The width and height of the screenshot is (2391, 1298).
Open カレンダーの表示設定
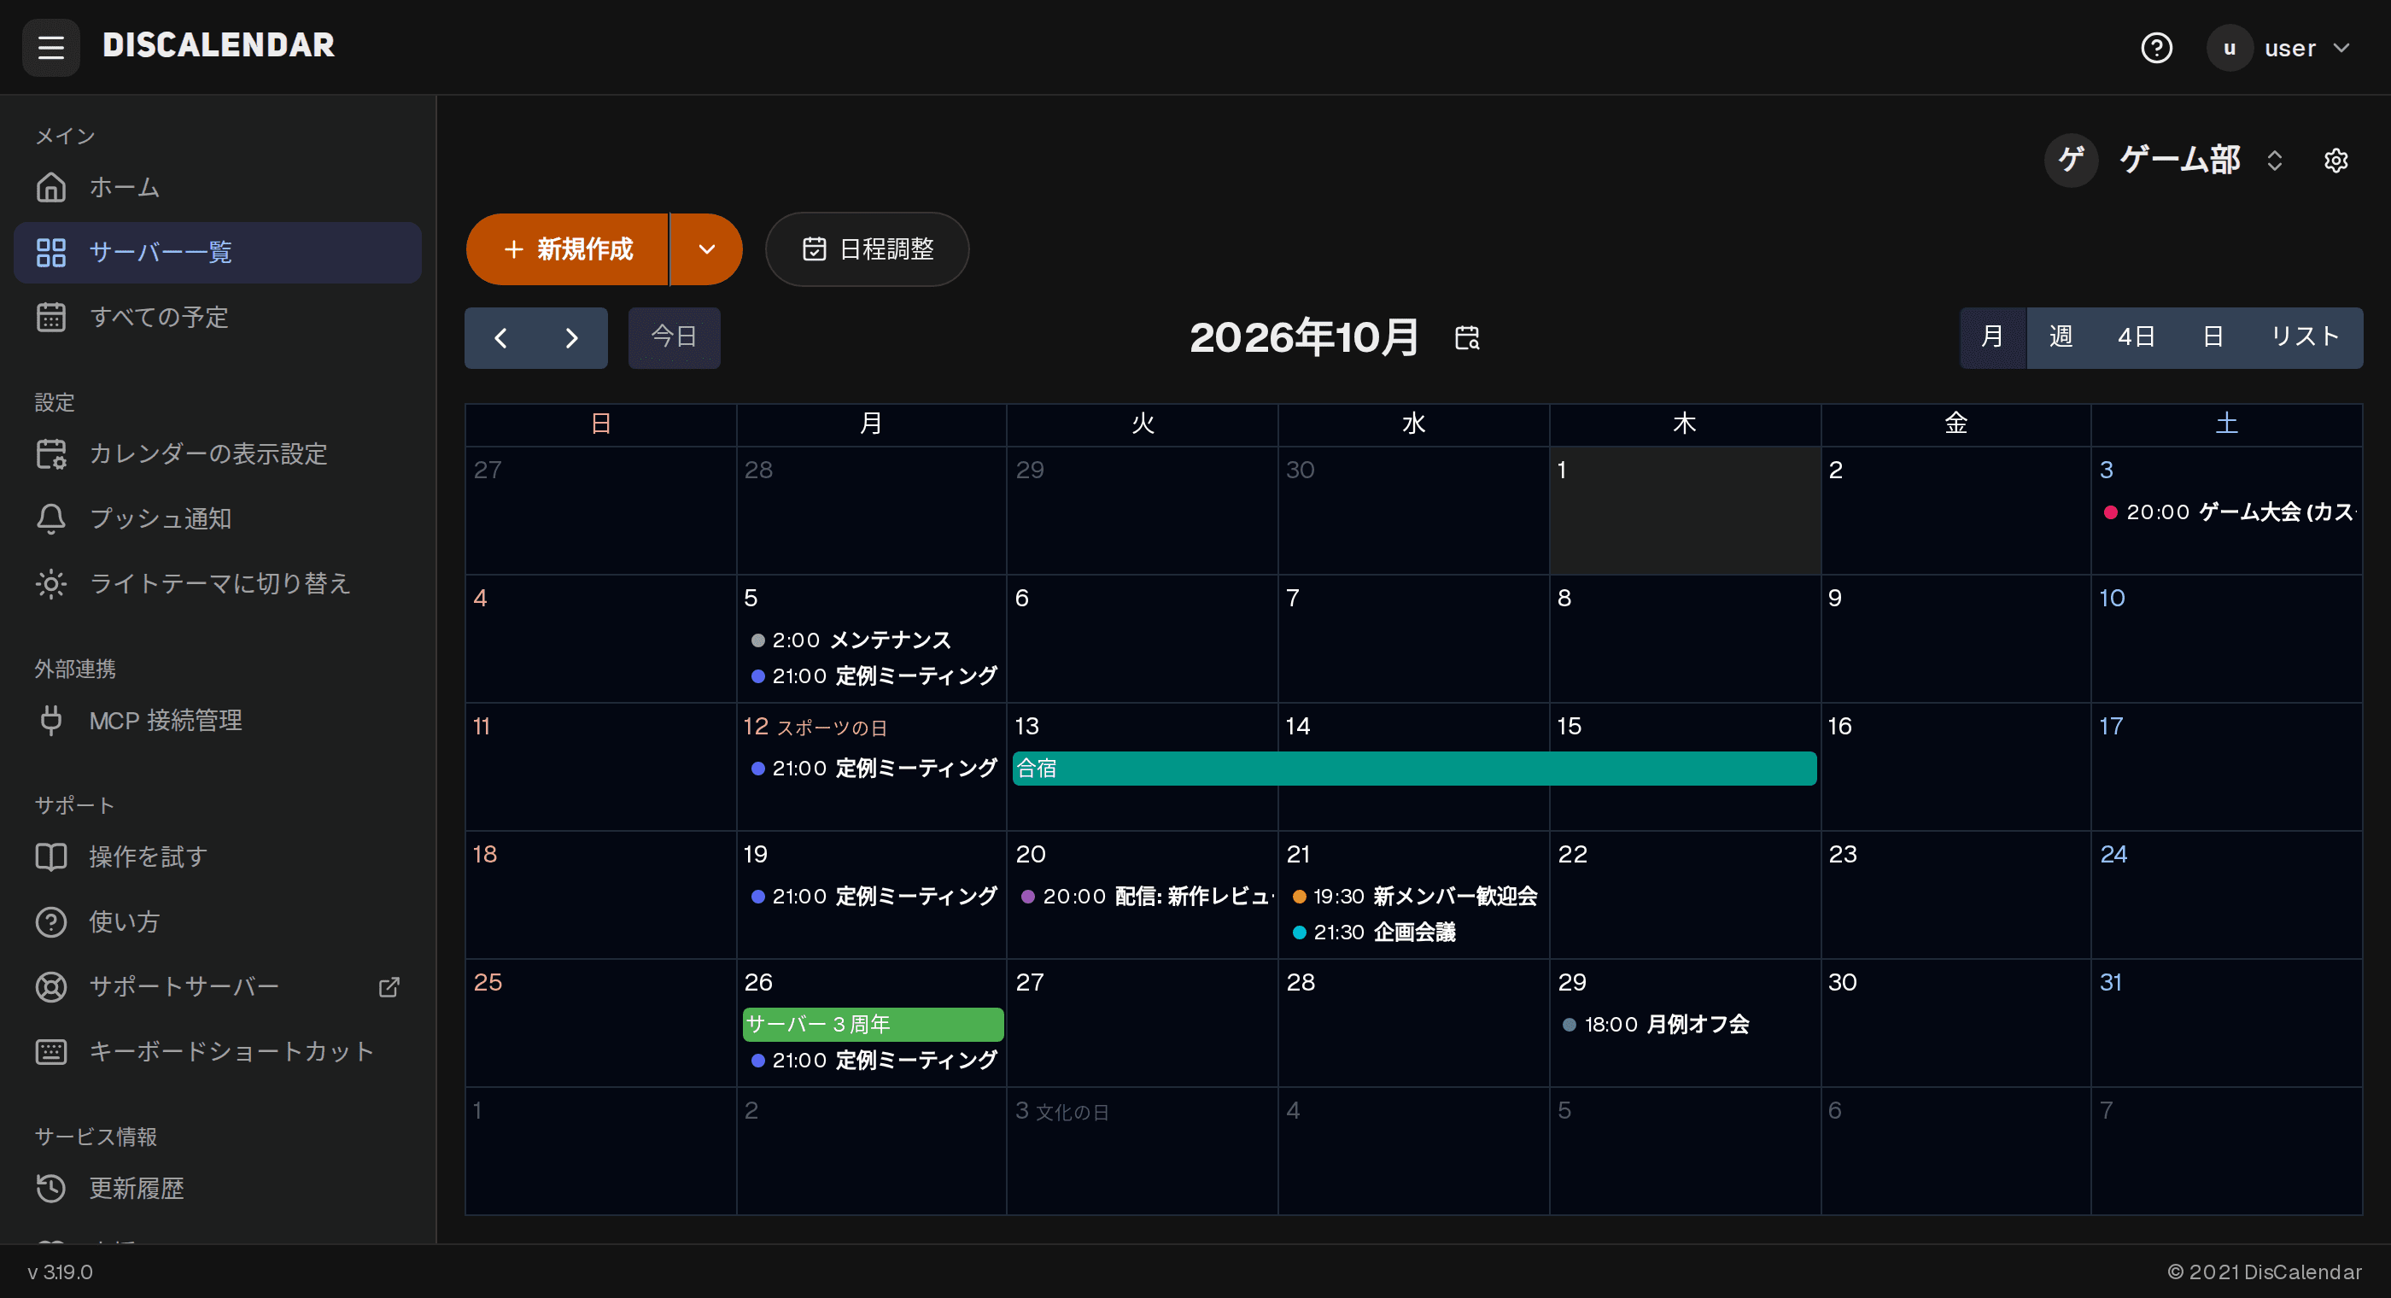pos(217,453)
